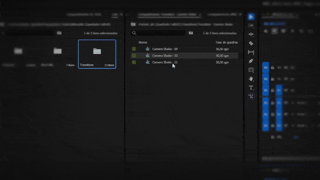Viewport: 320px width, 180px height.
Task: Select the Type tool
Action: click(x=251, y=88)
